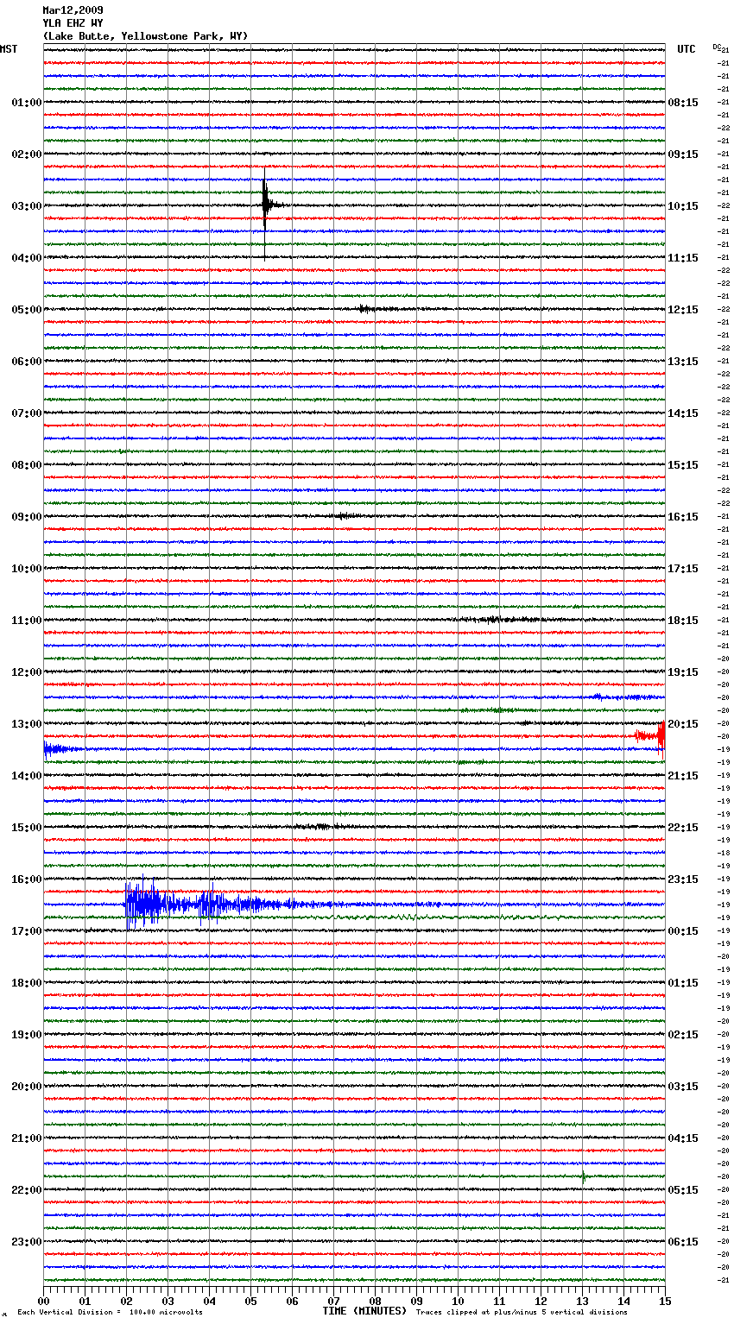The image size is (734, 1324).
Task: Click minute 00 on the bottom axis
Action: (x=43, y=1301)
